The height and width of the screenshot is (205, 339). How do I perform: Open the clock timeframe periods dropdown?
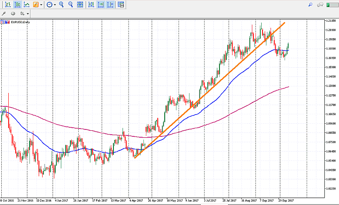51,5
